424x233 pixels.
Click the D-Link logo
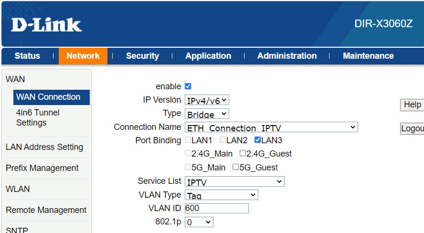46,25
